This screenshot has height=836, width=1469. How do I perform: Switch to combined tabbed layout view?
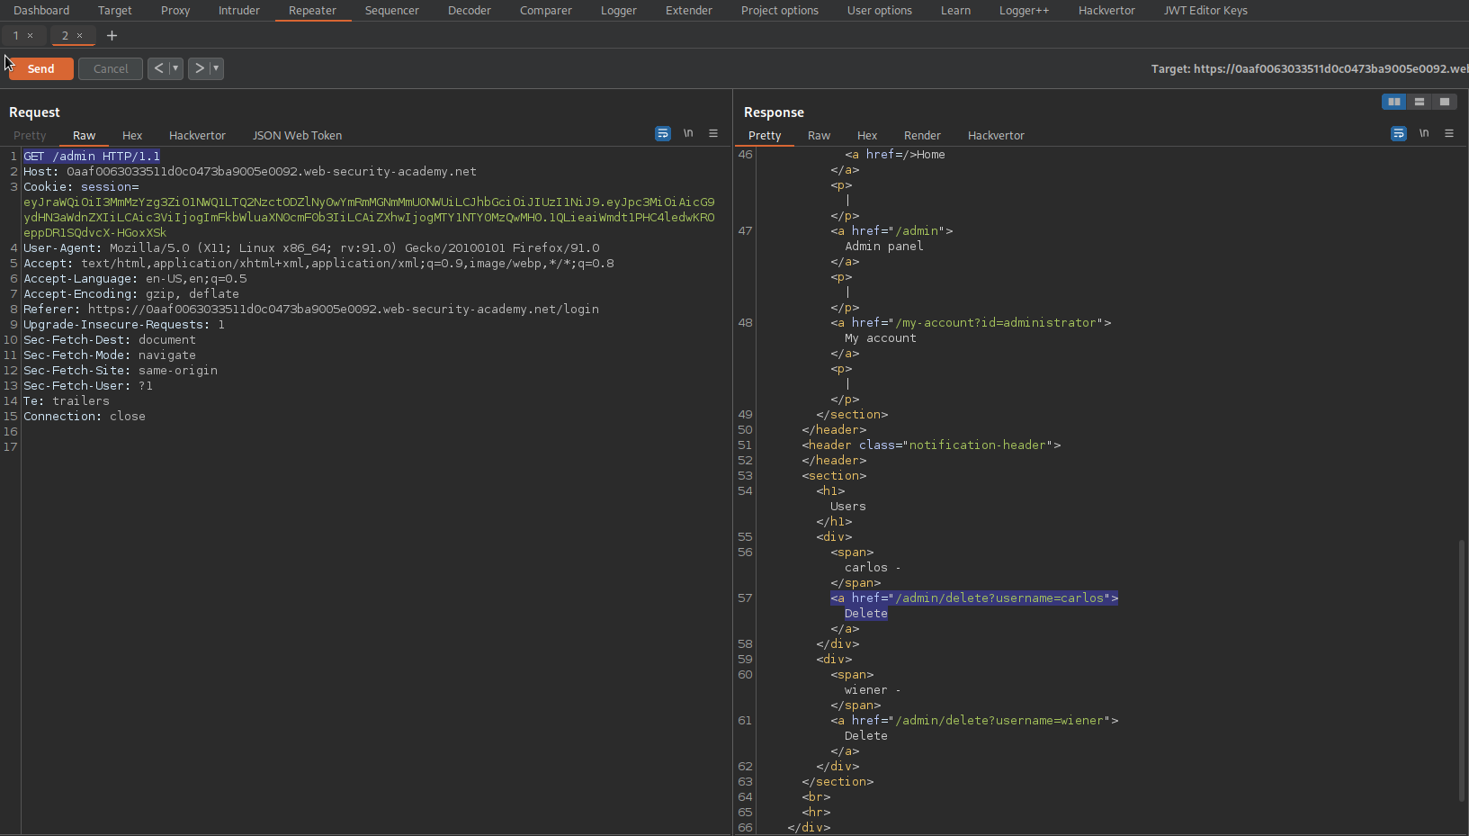[x=1445, y=102]
